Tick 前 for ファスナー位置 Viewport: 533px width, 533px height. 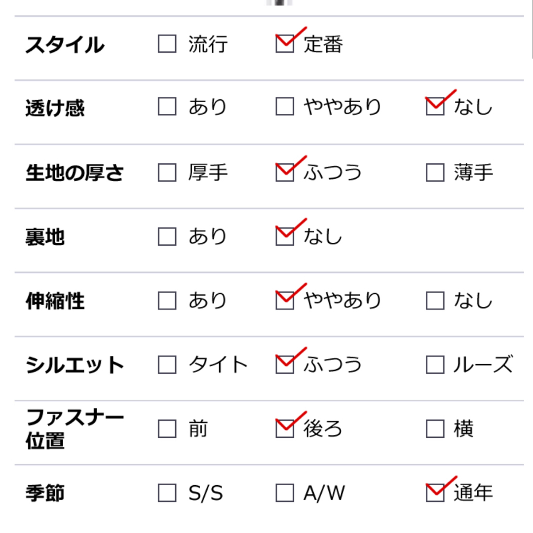click(167, 429)
